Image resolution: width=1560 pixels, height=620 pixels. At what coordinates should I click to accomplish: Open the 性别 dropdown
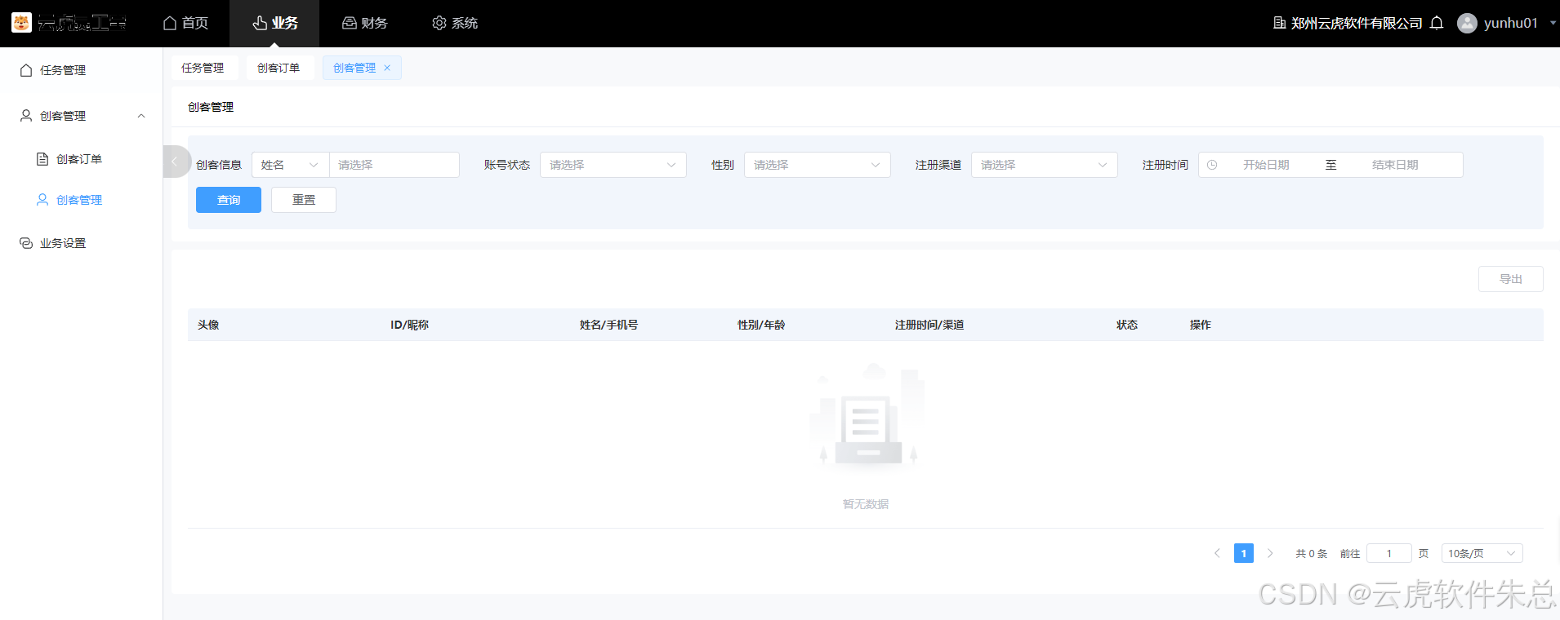coord(817,165)
